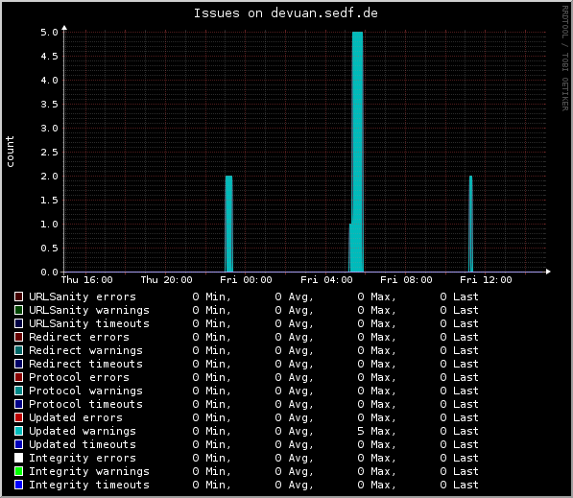Click the Protocol warnings teal legend swatch
Screen dimensions: 573x498
pyautogui.click(x=18, y=391)
